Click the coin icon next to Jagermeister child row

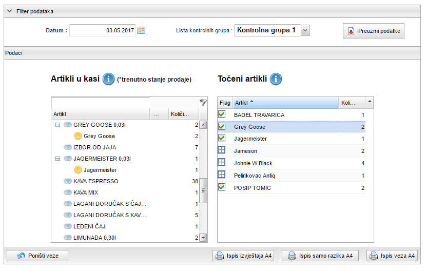point(78,170)
